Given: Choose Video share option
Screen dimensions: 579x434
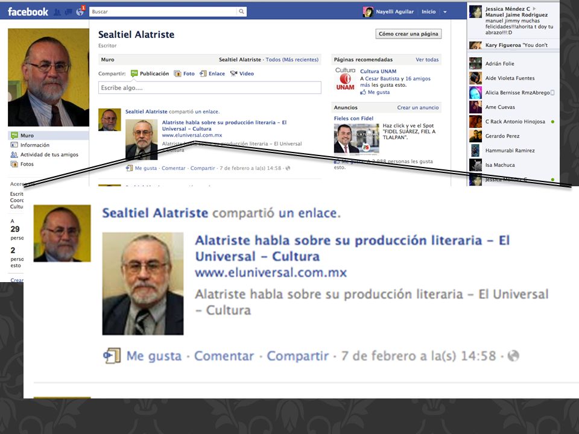Looking at the screenshot, I should click(x=242, y=74).
